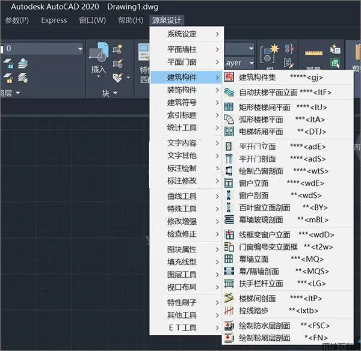Select the 窗户立面 window icon
The height and width of the screenshot is (351, 361).
click(229, 183)
